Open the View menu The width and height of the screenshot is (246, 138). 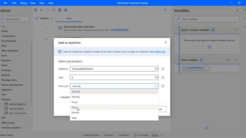point(42,3)
